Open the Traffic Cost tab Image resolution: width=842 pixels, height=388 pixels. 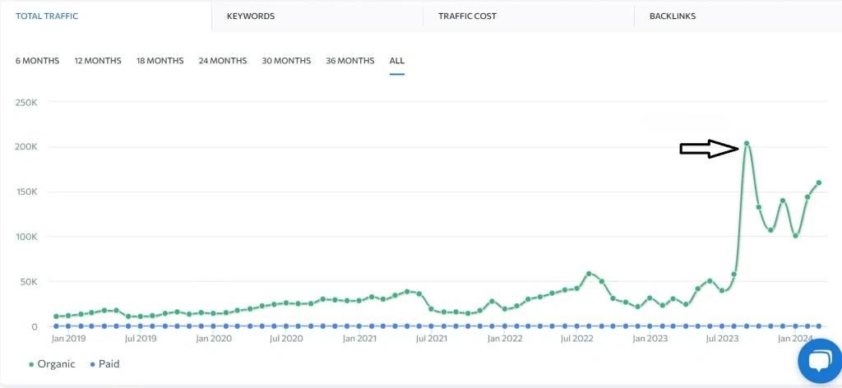pyautogui.click(x=467, y=16)
